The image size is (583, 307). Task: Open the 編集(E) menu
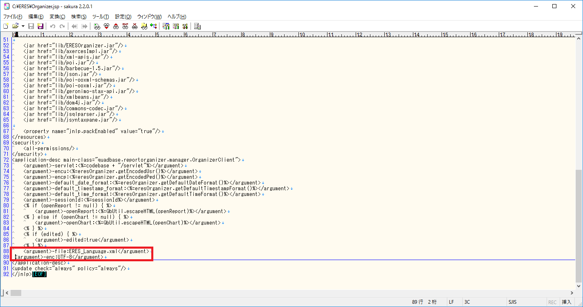tap(36, 17)
